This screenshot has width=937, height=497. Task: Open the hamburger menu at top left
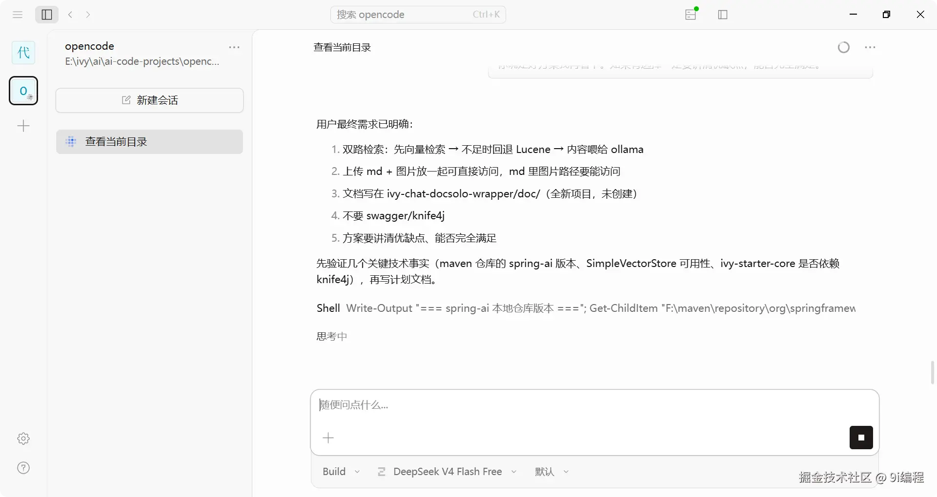point(18,15)
